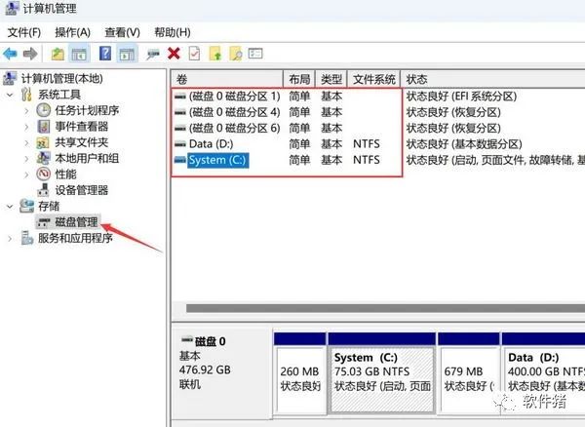Click the Up one level folder icon
This screenshot has height=427, width=585.
58,54
